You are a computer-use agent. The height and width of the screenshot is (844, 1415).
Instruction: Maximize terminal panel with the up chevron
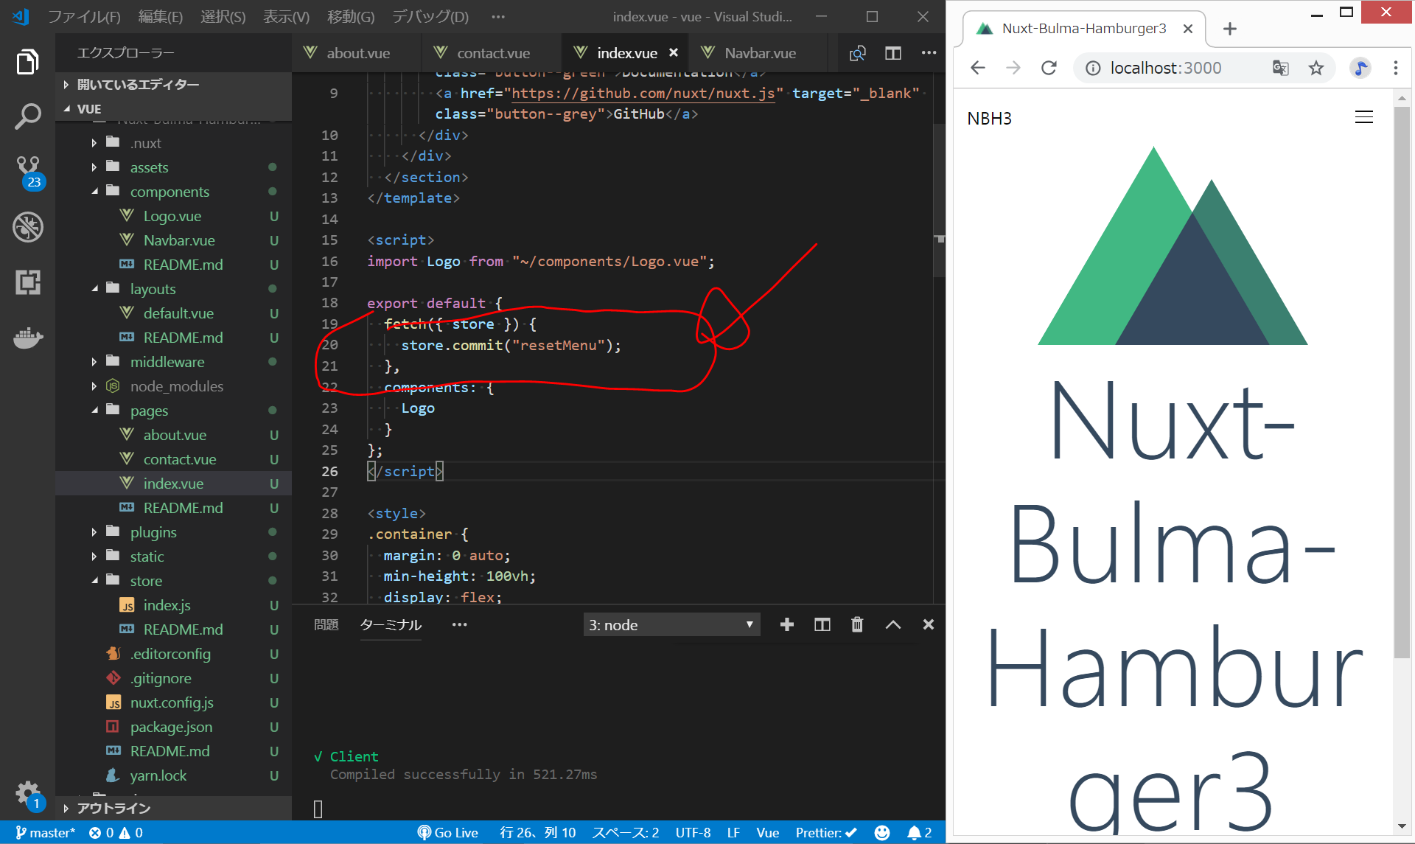click(x=893, y=624)
